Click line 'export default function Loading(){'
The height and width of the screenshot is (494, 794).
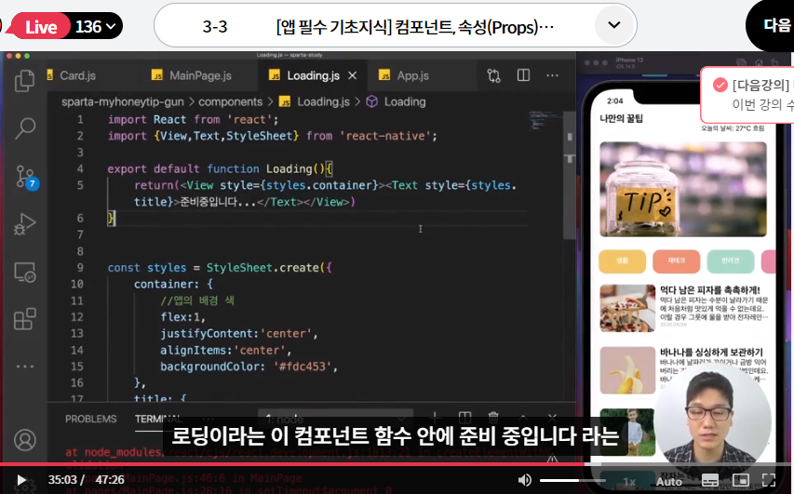(220, 168)
